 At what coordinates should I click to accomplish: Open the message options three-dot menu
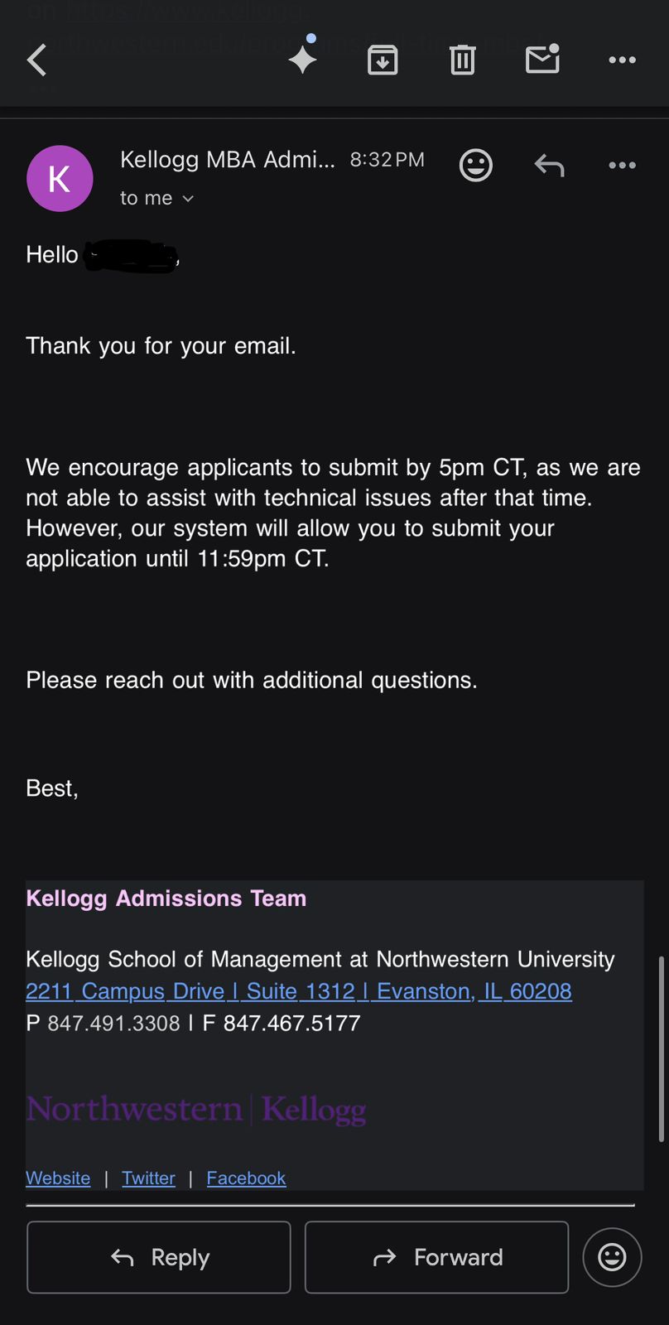622,166
